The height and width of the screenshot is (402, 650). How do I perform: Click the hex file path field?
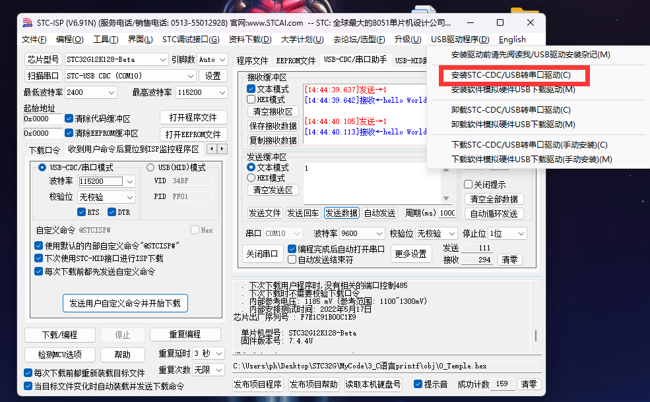pos(386,366)
